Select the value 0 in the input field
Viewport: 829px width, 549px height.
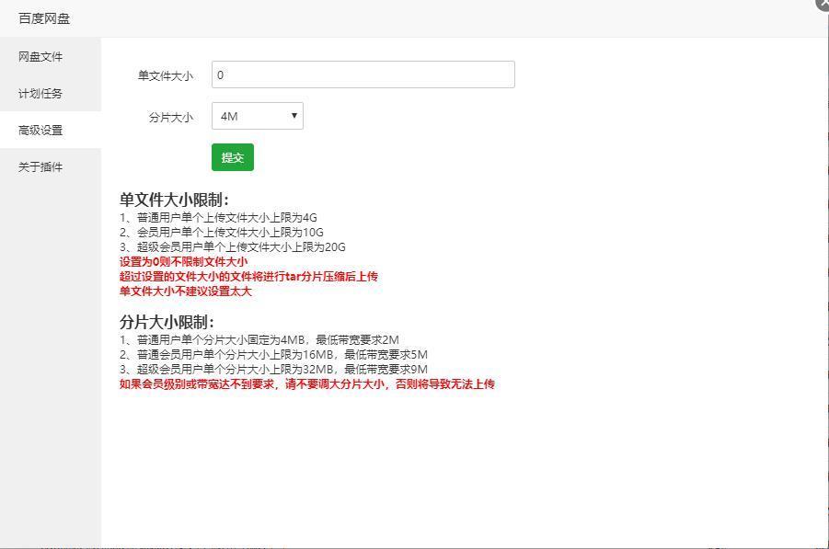pos(221,74)
